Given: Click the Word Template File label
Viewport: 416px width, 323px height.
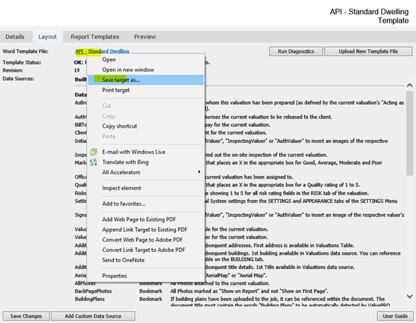Looking at the screenshot, I should pyautogui.click(x=26, y=51).
